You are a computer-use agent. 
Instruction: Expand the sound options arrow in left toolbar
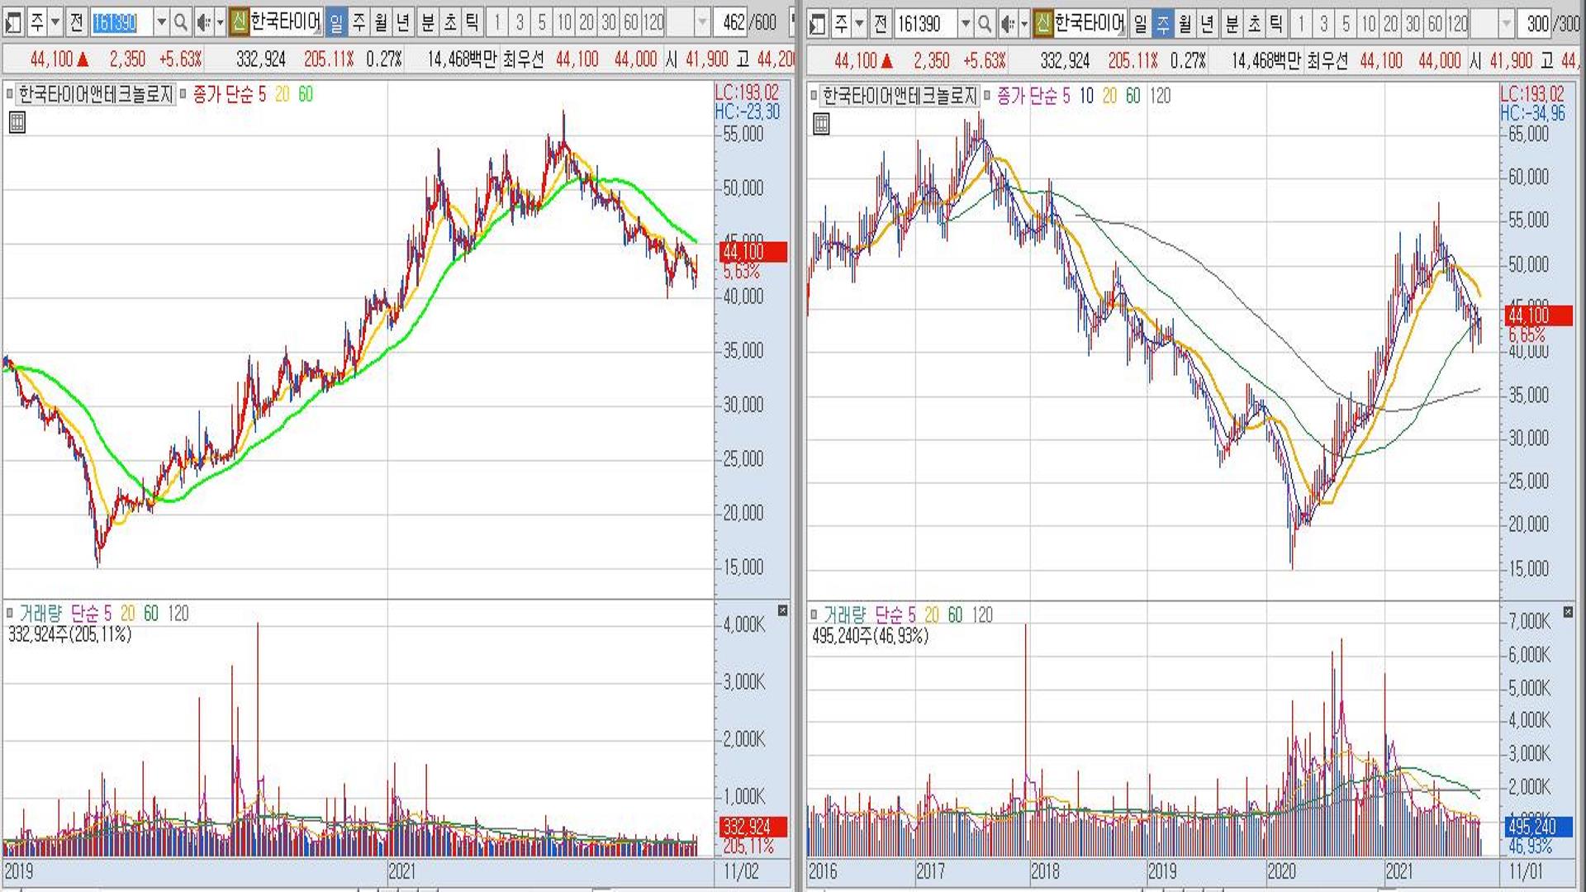(x=220, y=23)
